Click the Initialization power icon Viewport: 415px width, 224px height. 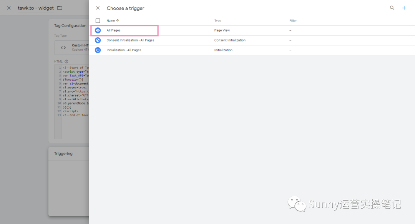point(98,50)
